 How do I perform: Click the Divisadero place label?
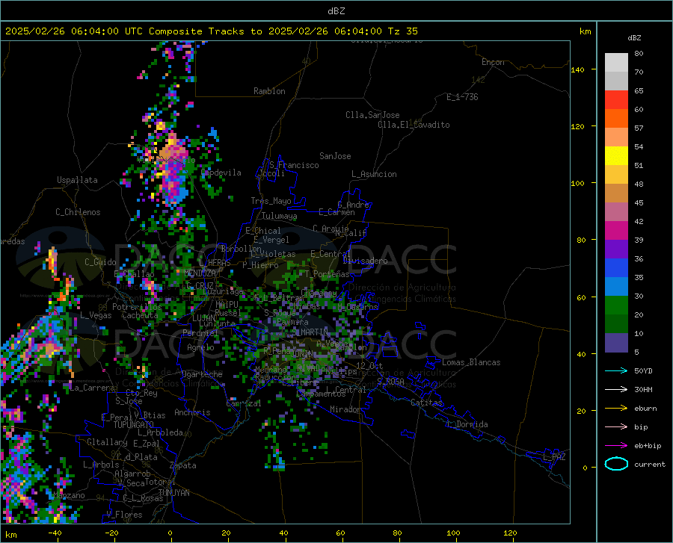[x=365, y=261]
